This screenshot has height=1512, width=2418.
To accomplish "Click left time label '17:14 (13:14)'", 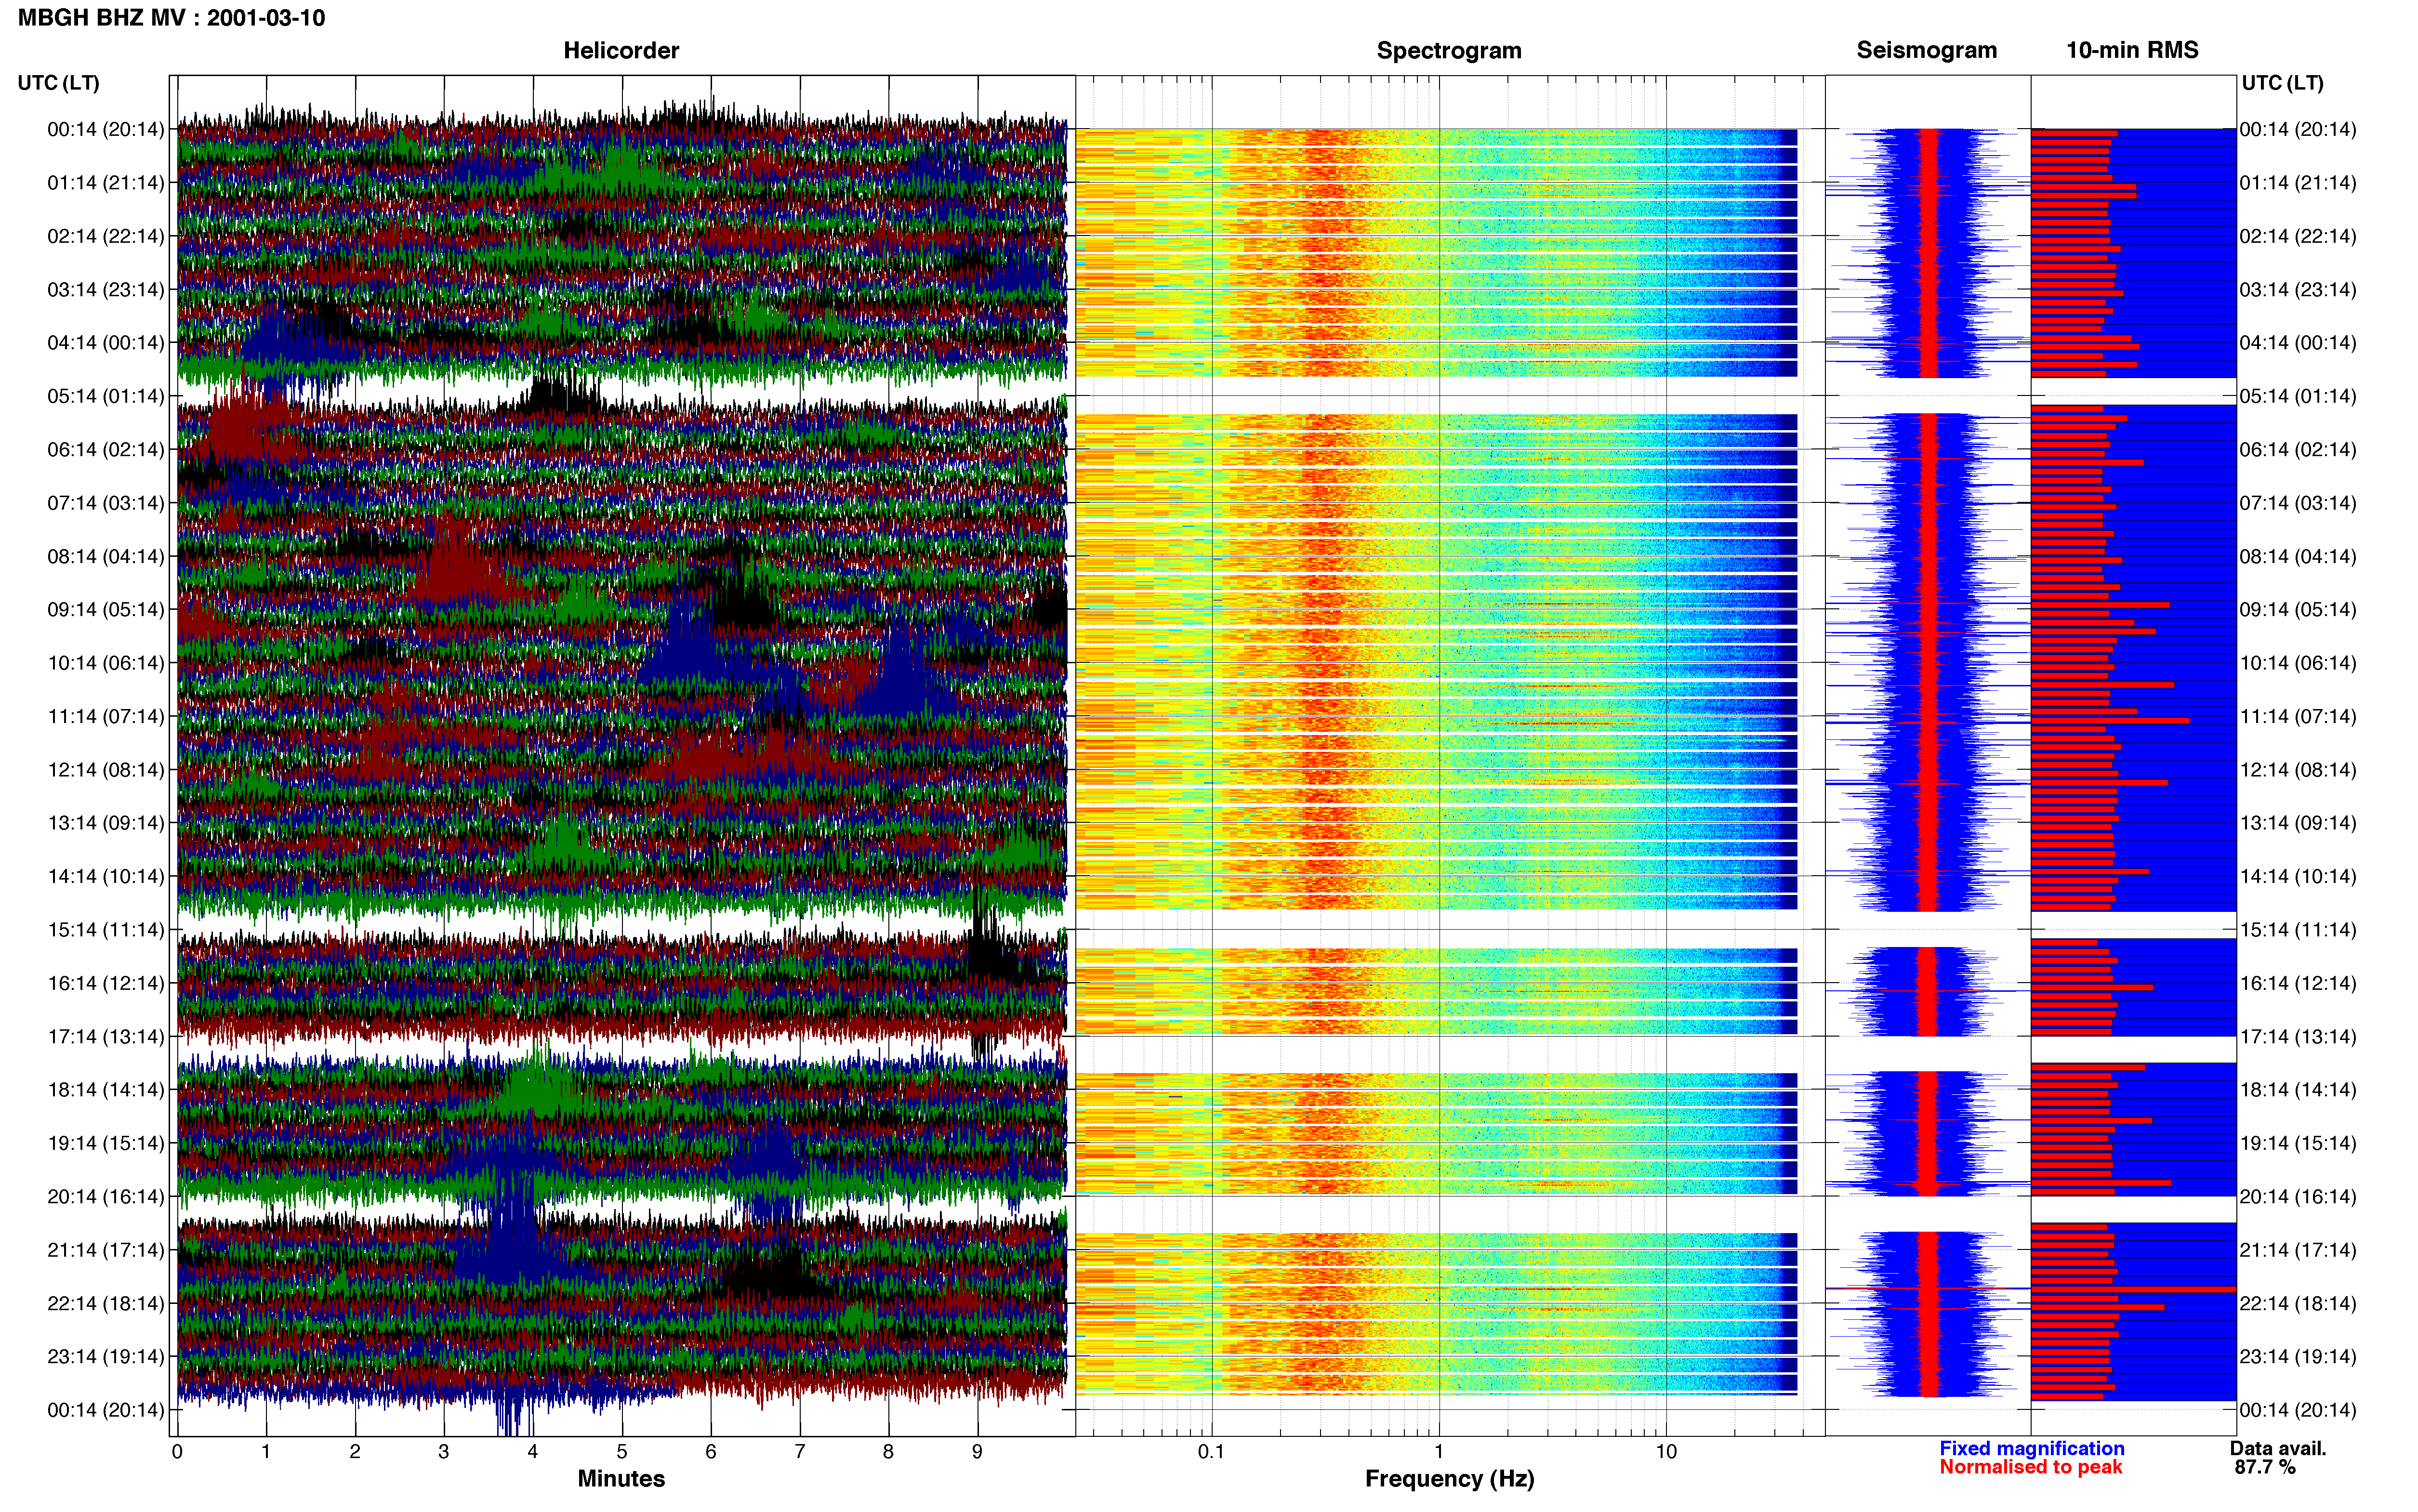I will point(106,1036).
